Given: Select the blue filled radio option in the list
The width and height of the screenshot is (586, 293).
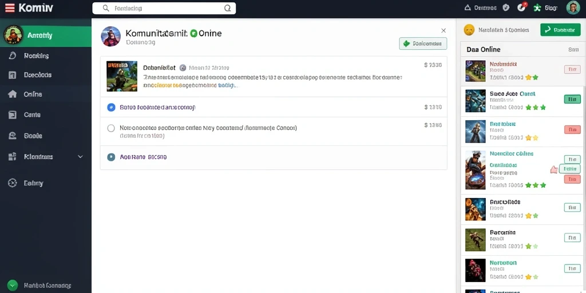Looking at the screenshot, I should point(111,107).
